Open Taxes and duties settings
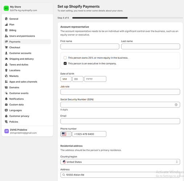Image resolution: width=184 pixels, height=181 pixels. (x=27, y=64)
